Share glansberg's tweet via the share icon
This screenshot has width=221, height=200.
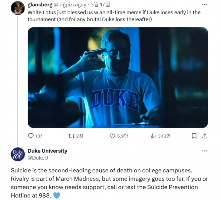tap(205, 136)
